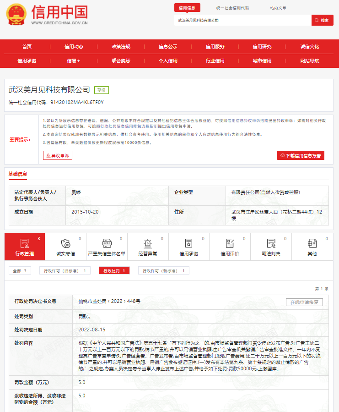The height and width of the screenshot is (412, 339).
Task: Open 城市信用 navigation item
Action: click(262, 60)
